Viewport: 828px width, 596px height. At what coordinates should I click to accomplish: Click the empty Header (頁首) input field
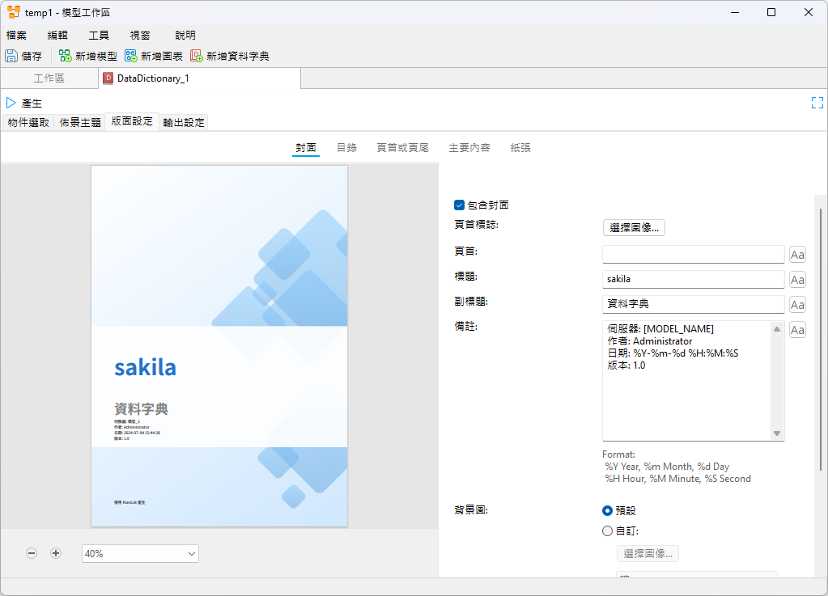point(693,255)
